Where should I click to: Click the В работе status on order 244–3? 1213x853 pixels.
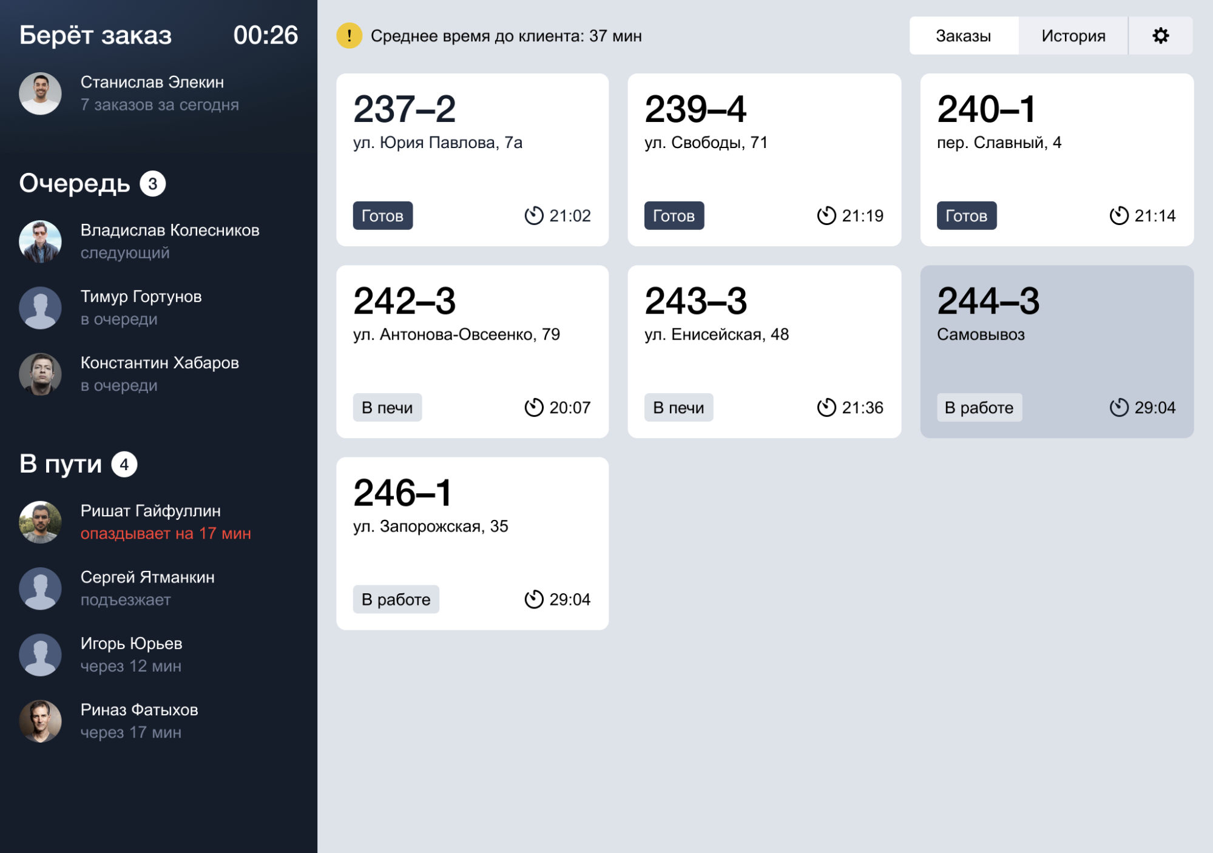tap(979, 407)
